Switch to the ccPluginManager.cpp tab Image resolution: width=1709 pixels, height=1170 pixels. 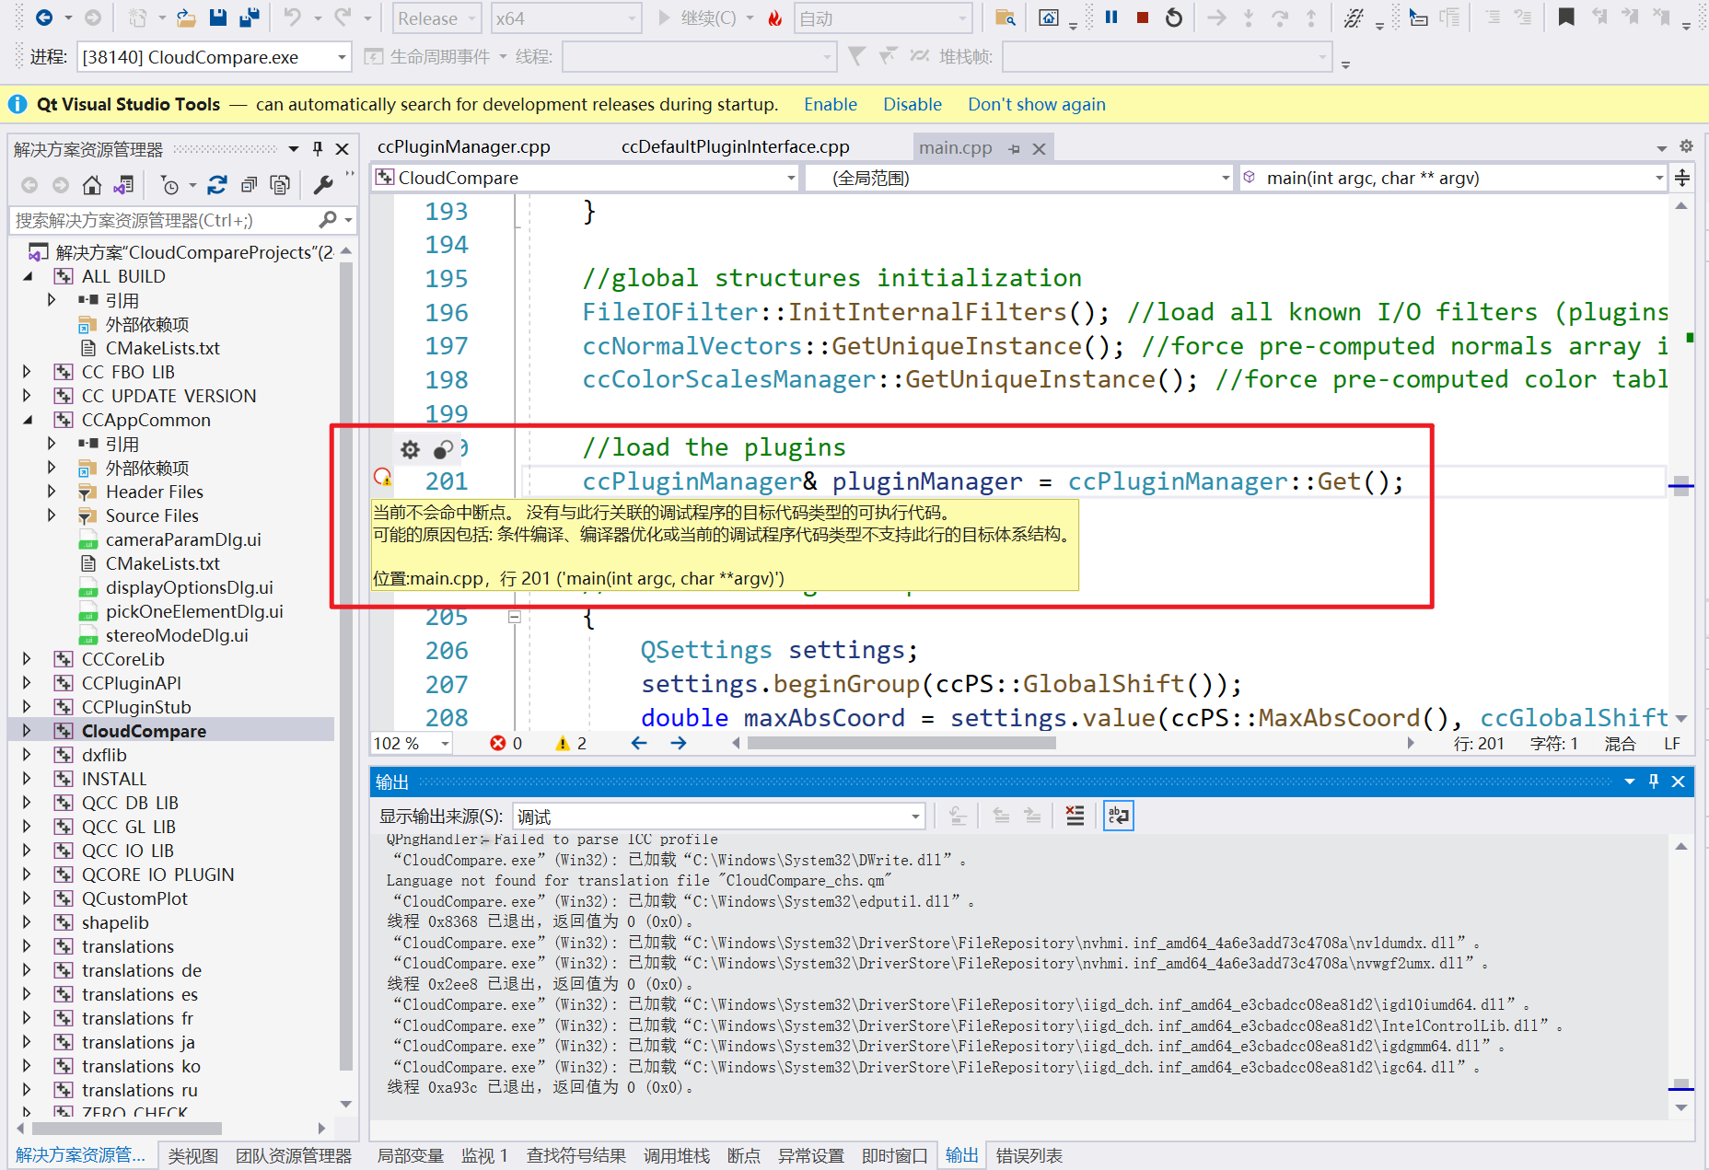463,147
